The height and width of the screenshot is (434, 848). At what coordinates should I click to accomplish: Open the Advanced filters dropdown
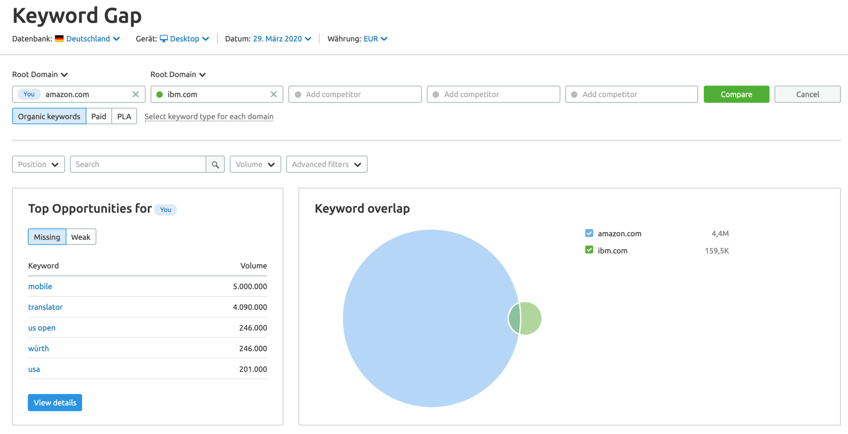pos(326,164)
